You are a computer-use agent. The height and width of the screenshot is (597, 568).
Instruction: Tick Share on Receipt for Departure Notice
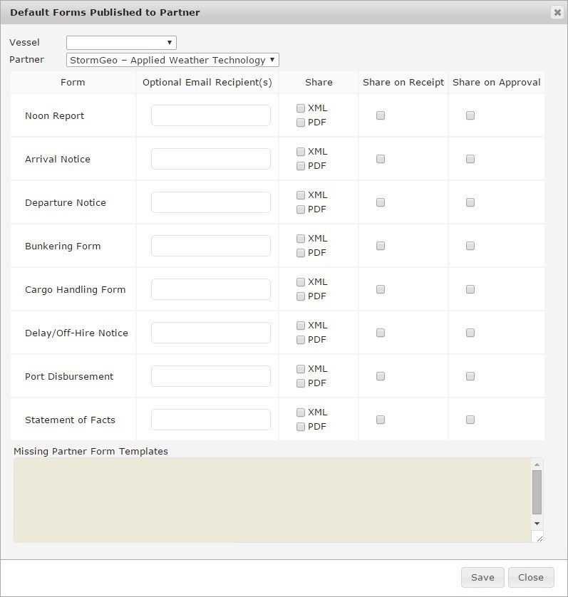tap(381, 202)
